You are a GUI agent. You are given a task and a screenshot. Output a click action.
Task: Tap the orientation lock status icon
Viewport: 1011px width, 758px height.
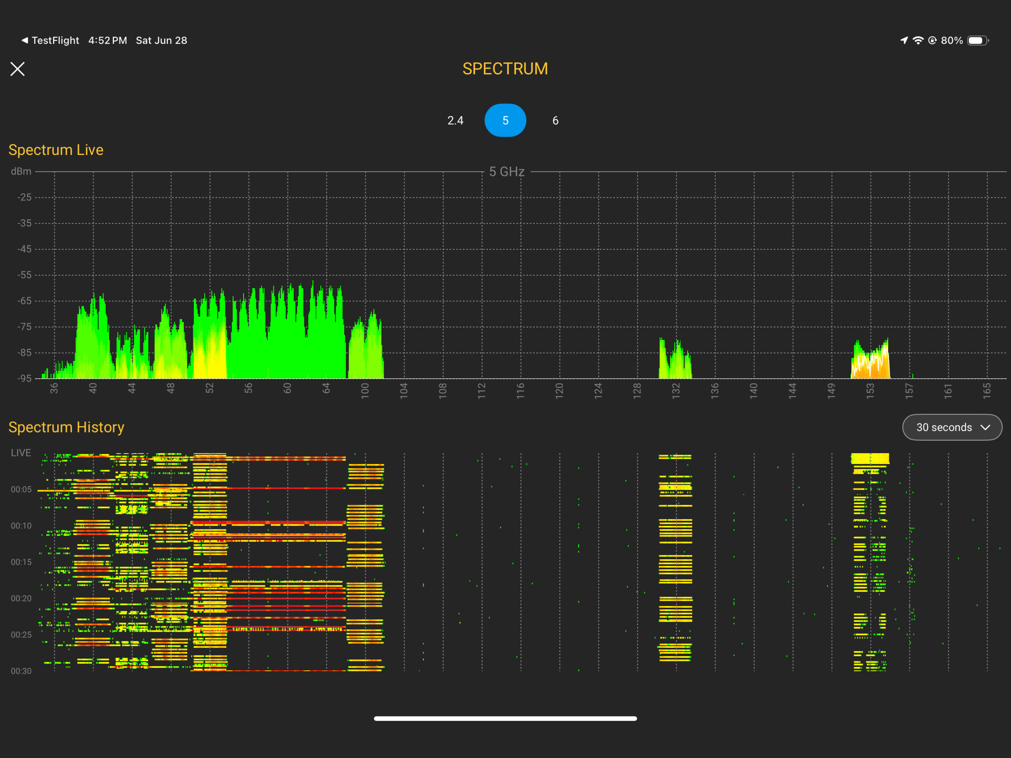tap(932, 40)
